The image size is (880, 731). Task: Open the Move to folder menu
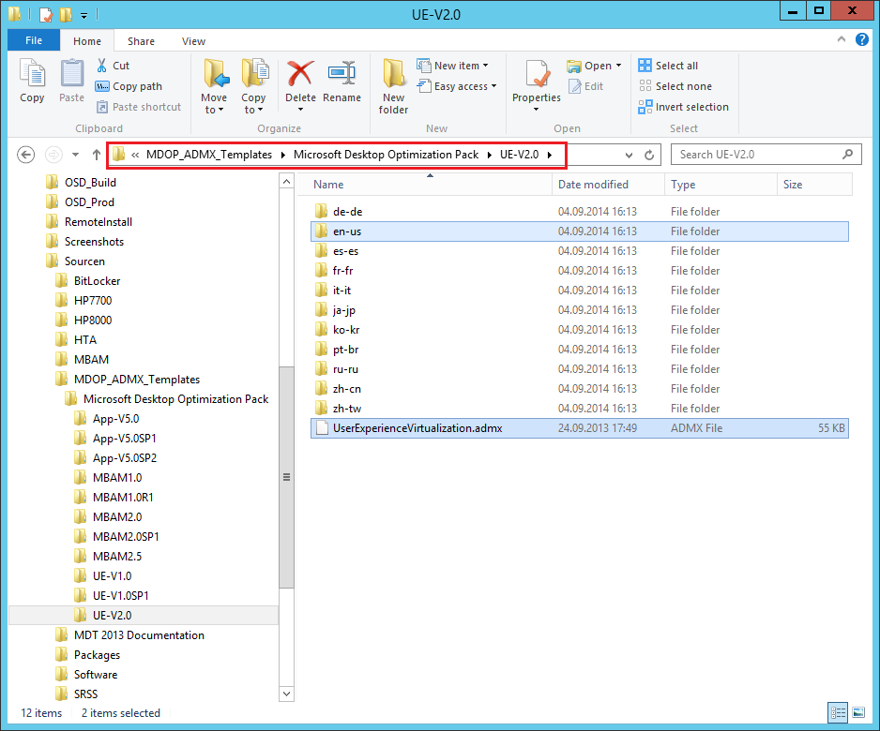214,86
